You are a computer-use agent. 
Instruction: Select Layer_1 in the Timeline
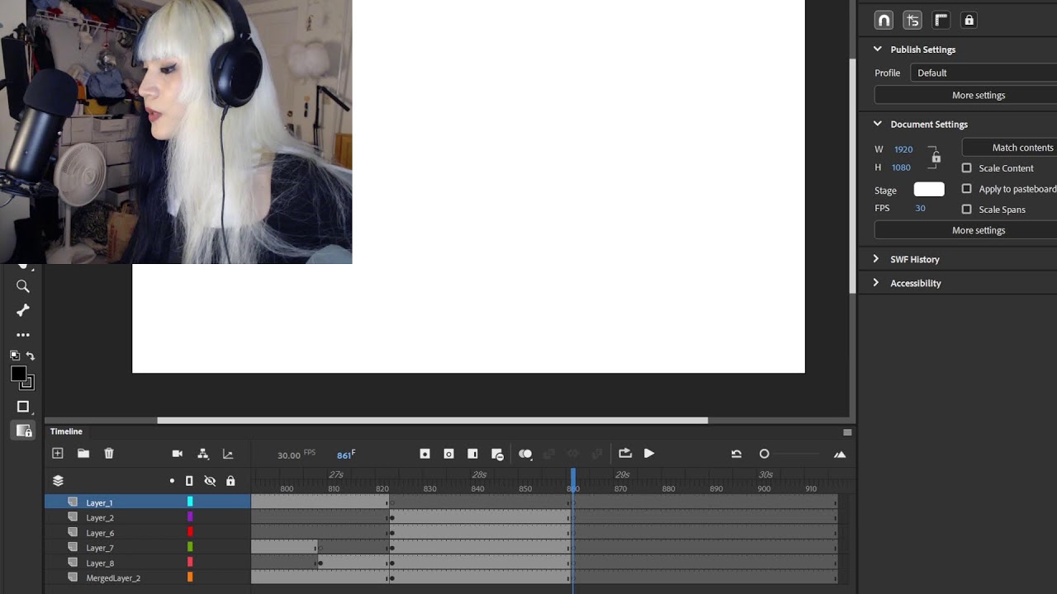(99, 502)
